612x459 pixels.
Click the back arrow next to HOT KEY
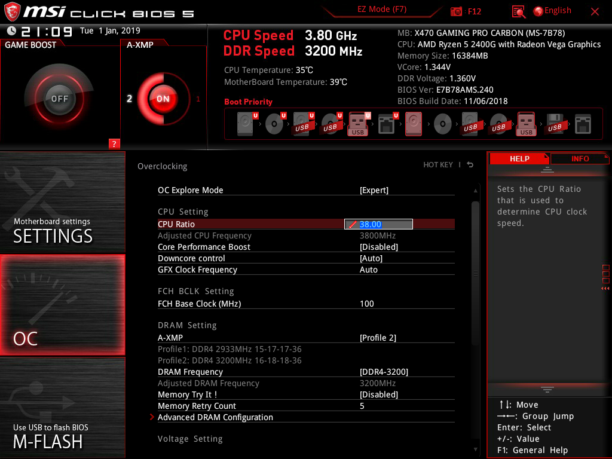(470, 165)
